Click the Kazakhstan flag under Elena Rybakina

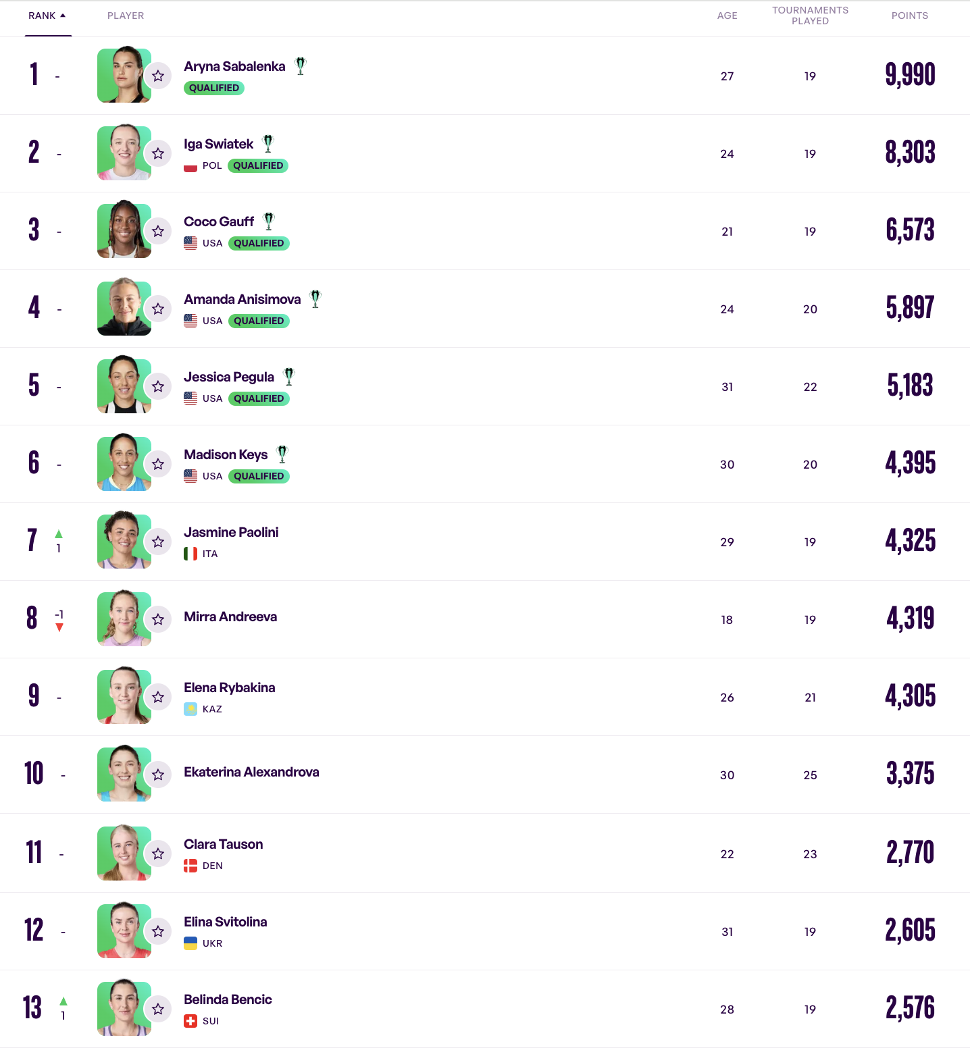190,709
